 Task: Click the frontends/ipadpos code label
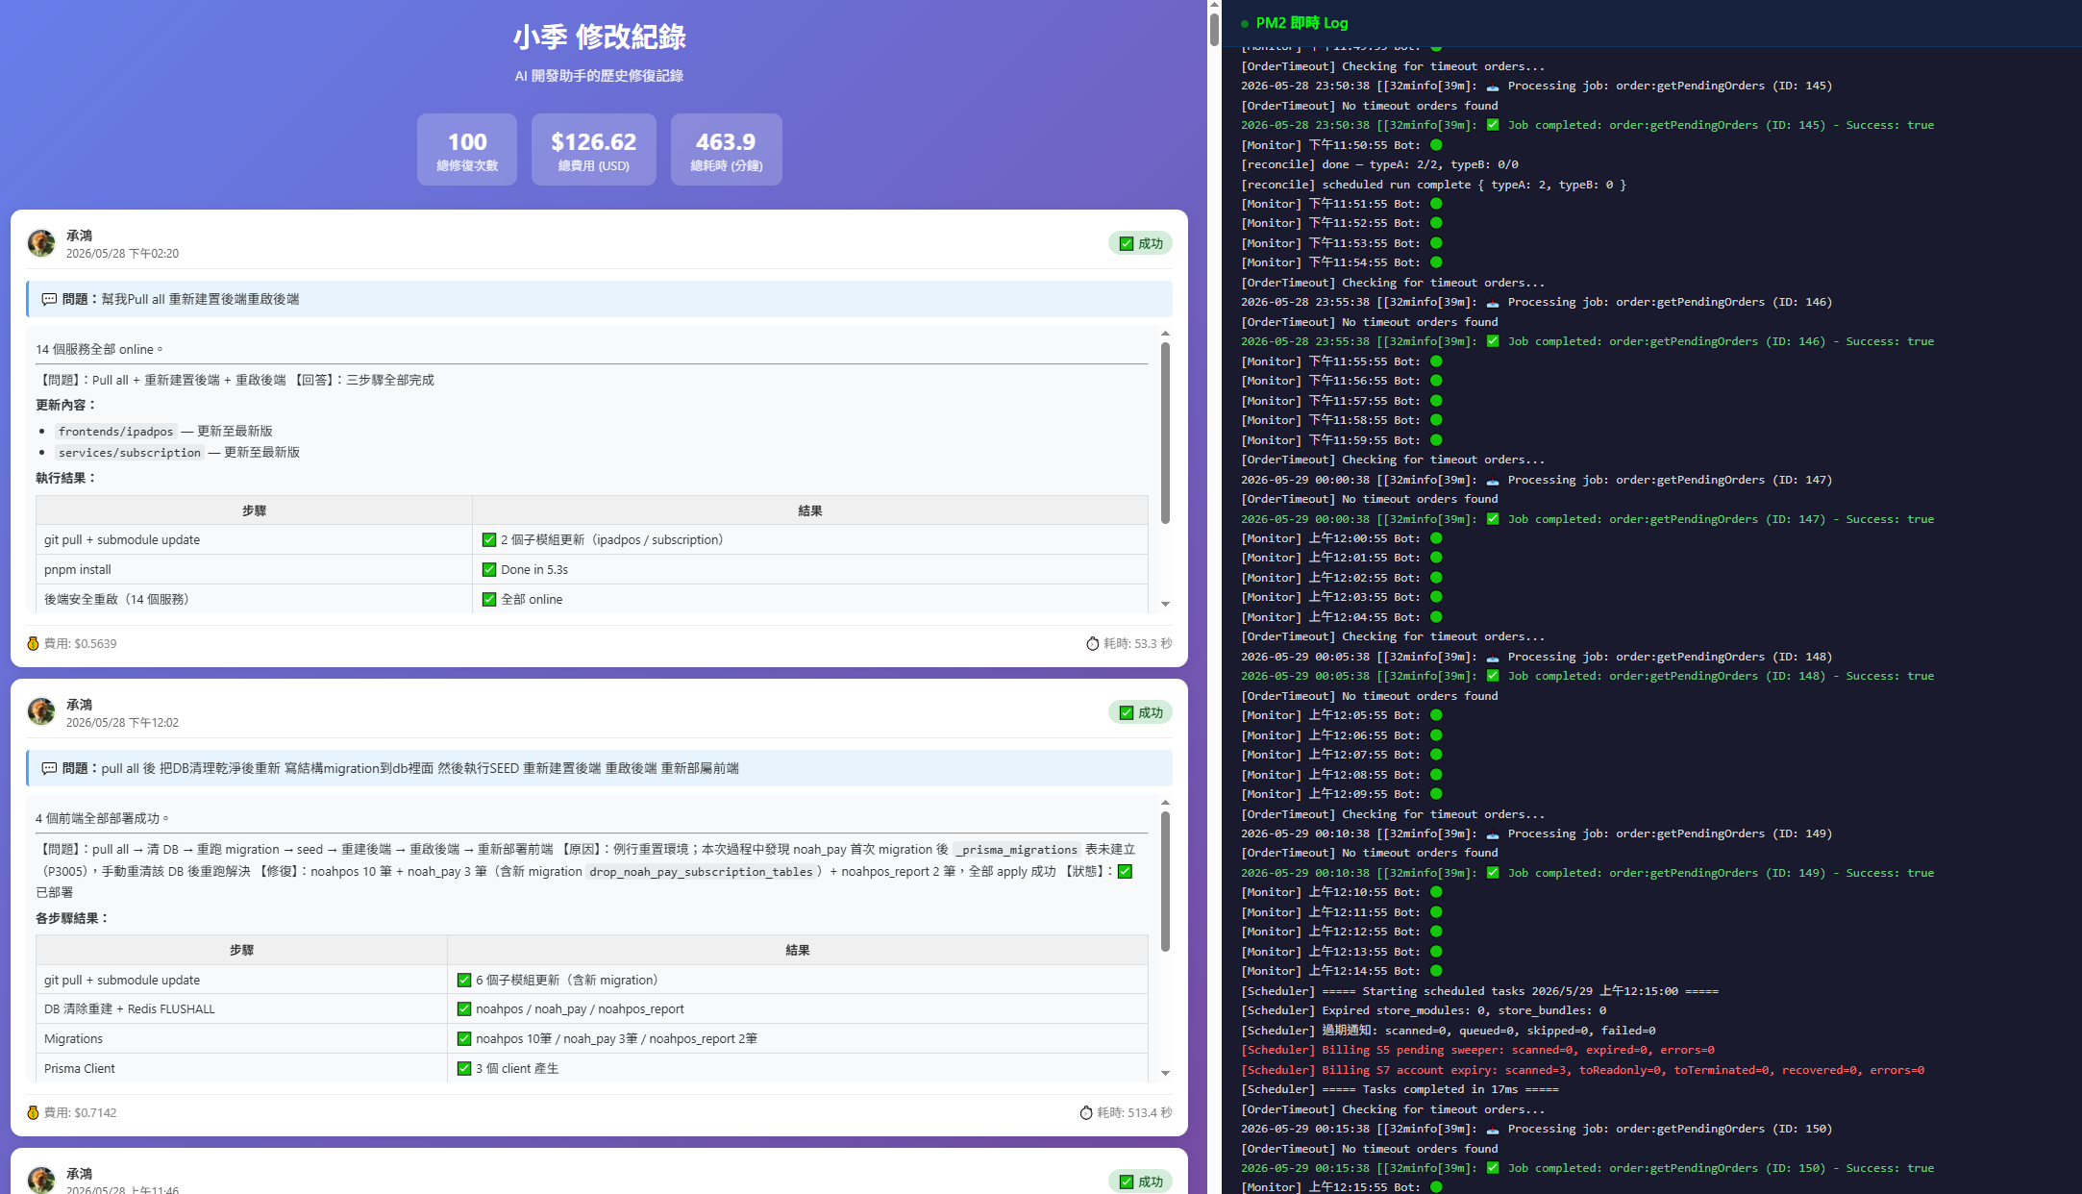(115, 432)
